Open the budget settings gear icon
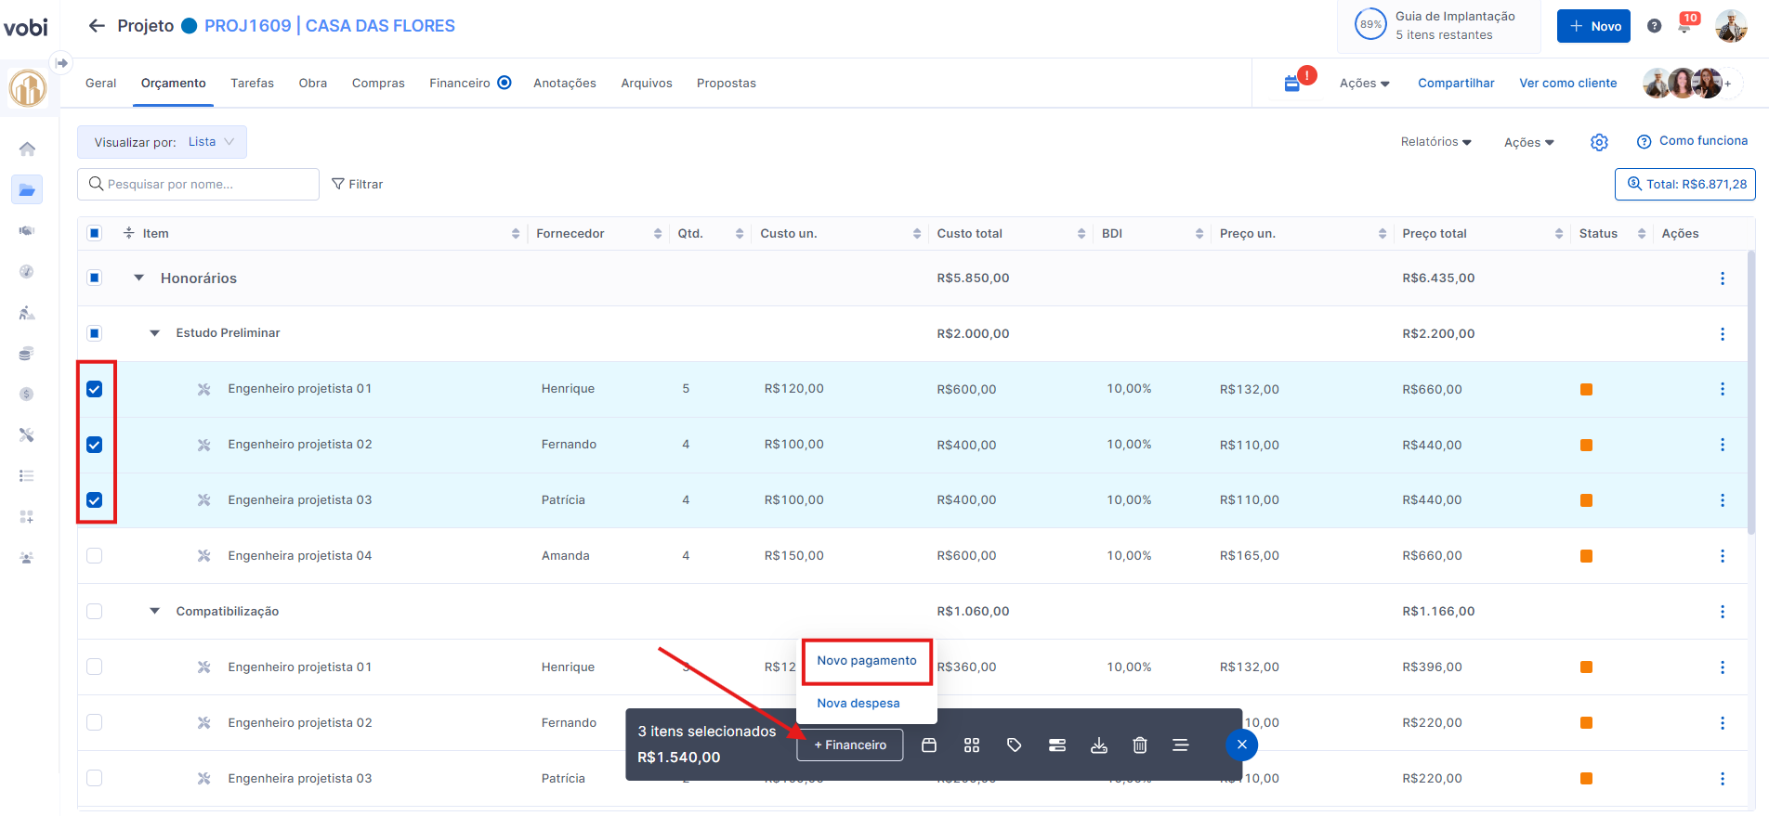 [1599, 142]
